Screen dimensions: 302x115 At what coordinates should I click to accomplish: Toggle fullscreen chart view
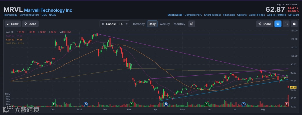(286, 24)
